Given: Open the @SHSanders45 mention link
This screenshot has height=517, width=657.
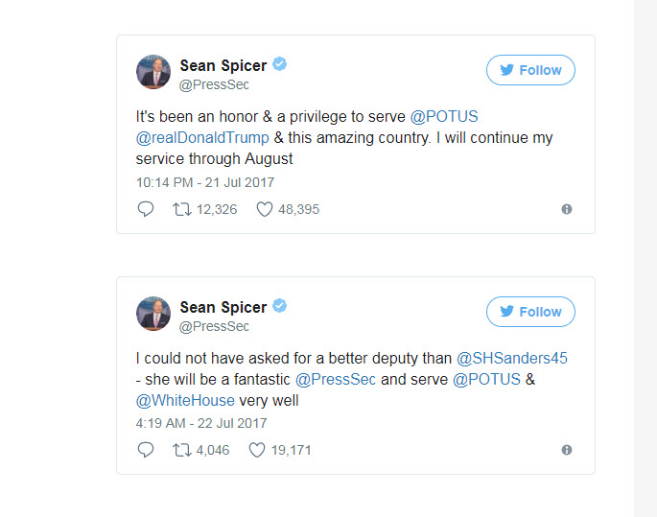Looking at the screenshot, I should coord(511,358).
